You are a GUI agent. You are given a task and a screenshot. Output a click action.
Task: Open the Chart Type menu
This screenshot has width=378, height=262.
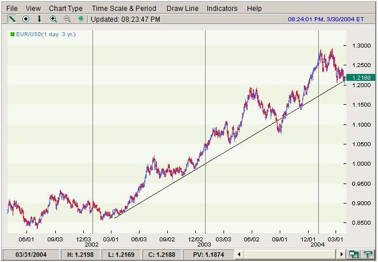tap(65, 9)
